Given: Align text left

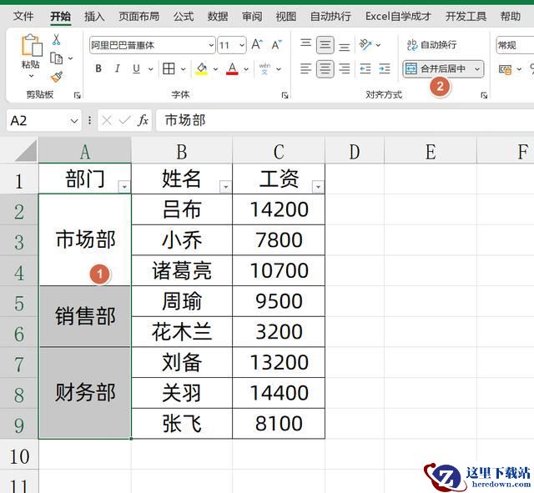Looking at the screenshot, I should 305,68.
